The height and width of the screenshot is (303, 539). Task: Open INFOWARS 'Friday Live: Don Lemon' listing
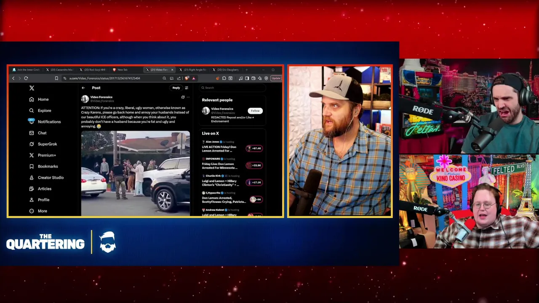coord(219,166)
